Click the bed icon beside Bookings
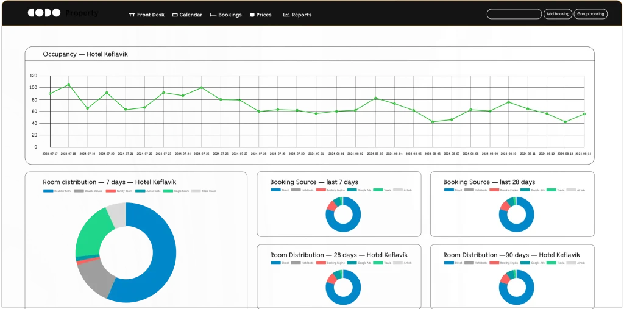Viewport: 624px width, 309px height. pos(213,15)
